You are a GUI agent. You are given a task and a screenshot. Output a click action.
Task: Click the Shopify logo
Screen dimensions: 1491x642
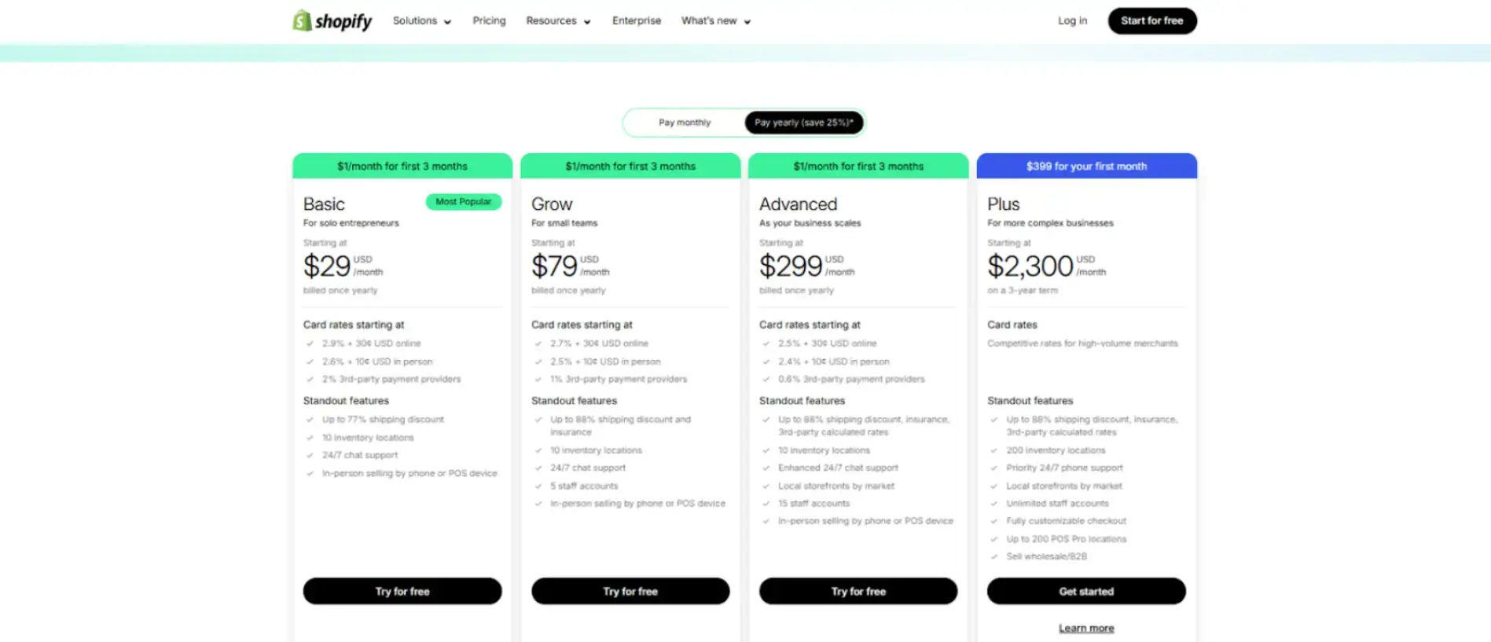[331, 20]
